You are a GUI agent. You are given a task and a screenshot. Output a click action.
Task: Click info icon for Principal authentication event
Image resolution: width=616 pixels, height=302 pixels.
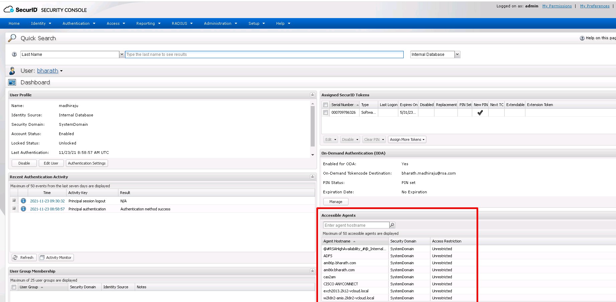coord(23,209)
